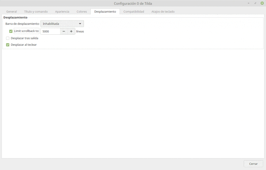Open the Atajos de teclado tab
The image size is (266, 170).
(163, 11)
